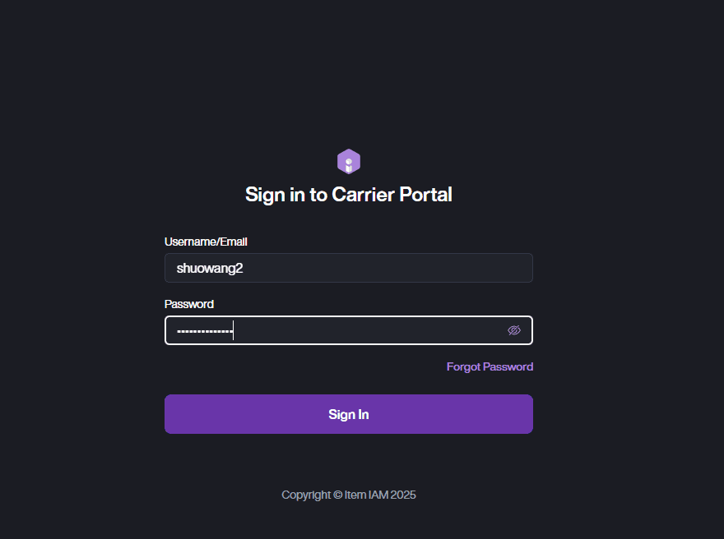Image resolution: width=724 pixels, height=539 pixels.
Task: Click into the Password input field
Action: pos(337,330)
